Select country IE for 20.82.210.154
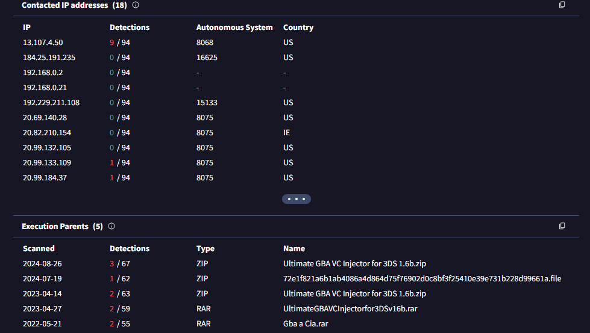The height and width of the screenshot is (333, 590). (286, 132)
